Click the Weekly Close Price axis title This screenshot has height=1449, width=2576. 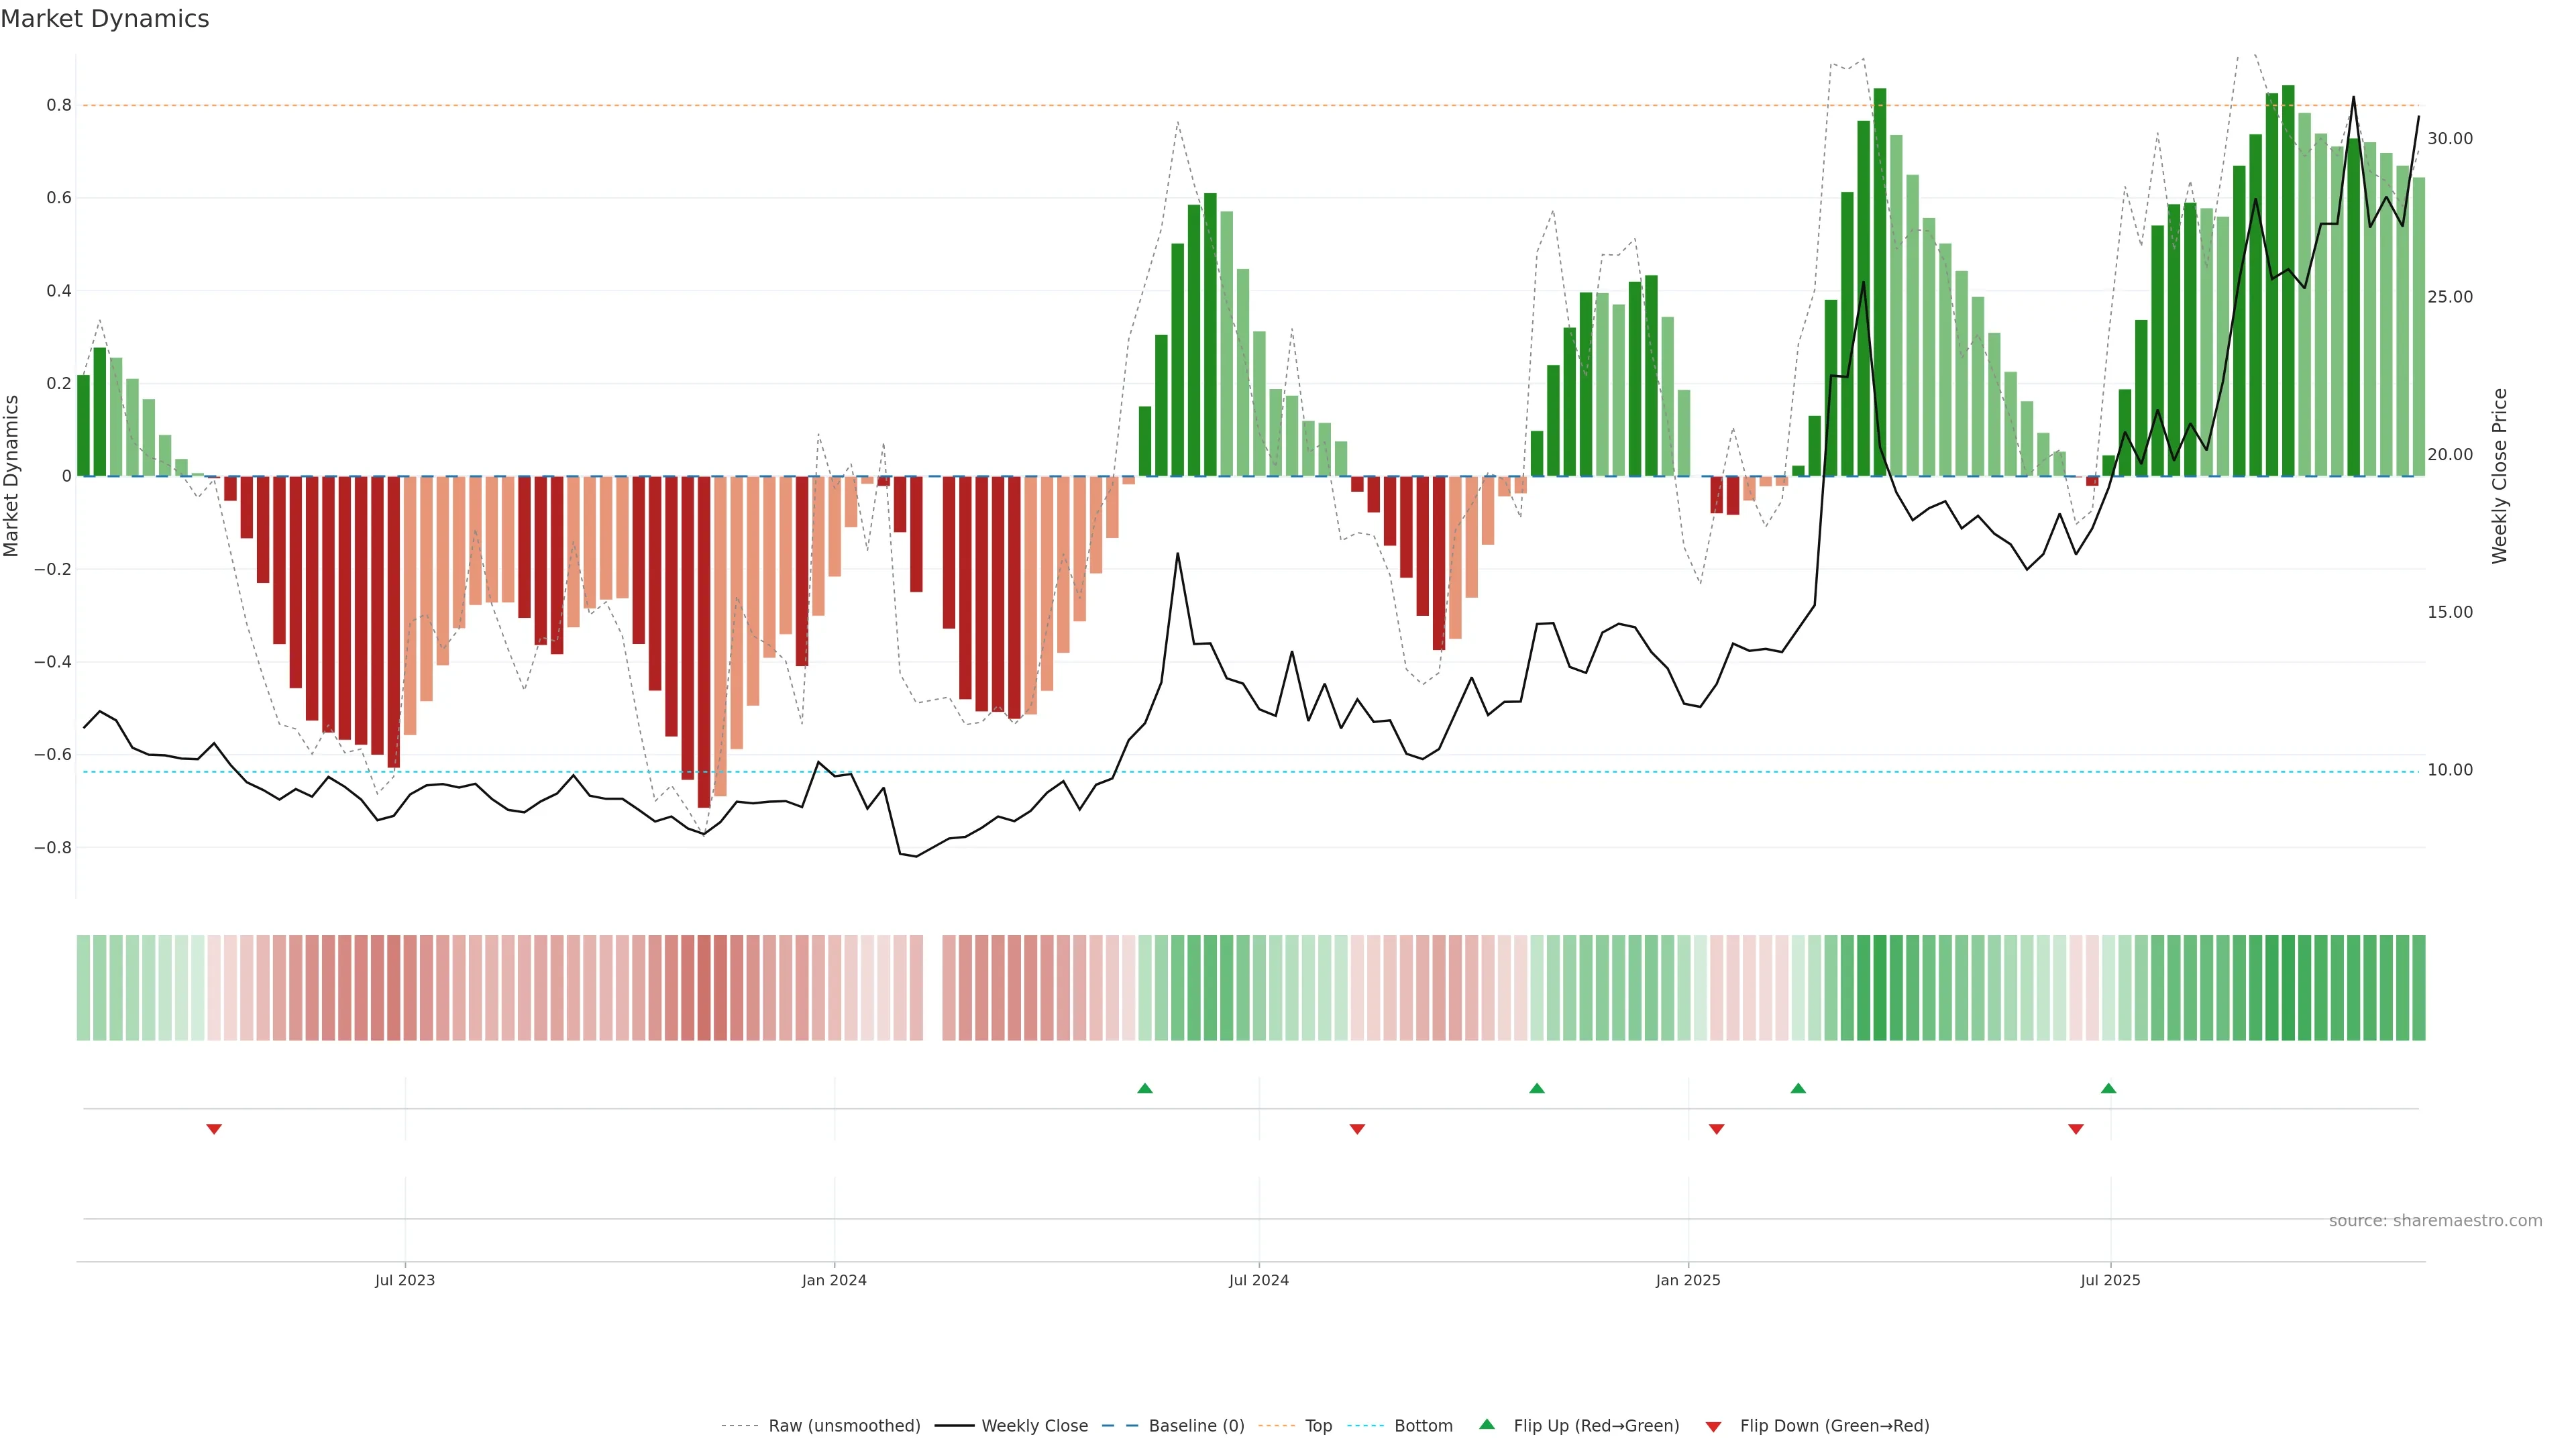click(x=2499, y=476)
